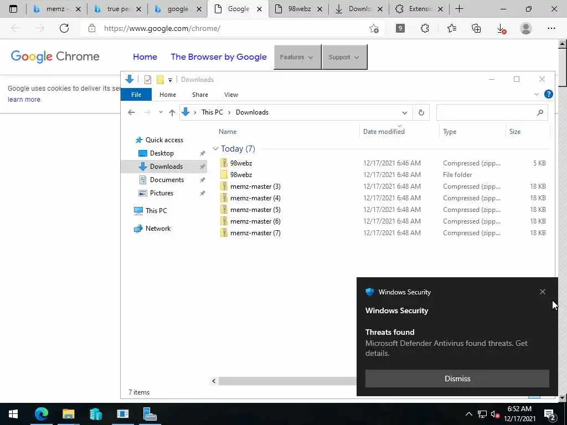Image resolution: width=567 pixels, height=425 pixels.
Task: Go up one folder level in Explorer
Action: [x=172, y=112]
